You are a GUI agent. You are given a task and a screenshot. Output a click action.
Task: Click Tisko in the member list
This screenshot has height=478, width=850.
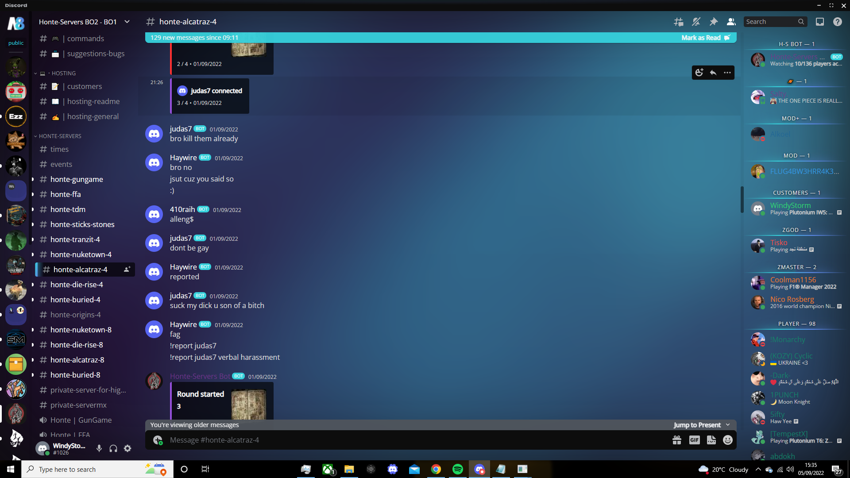click(x=796, y=246)
